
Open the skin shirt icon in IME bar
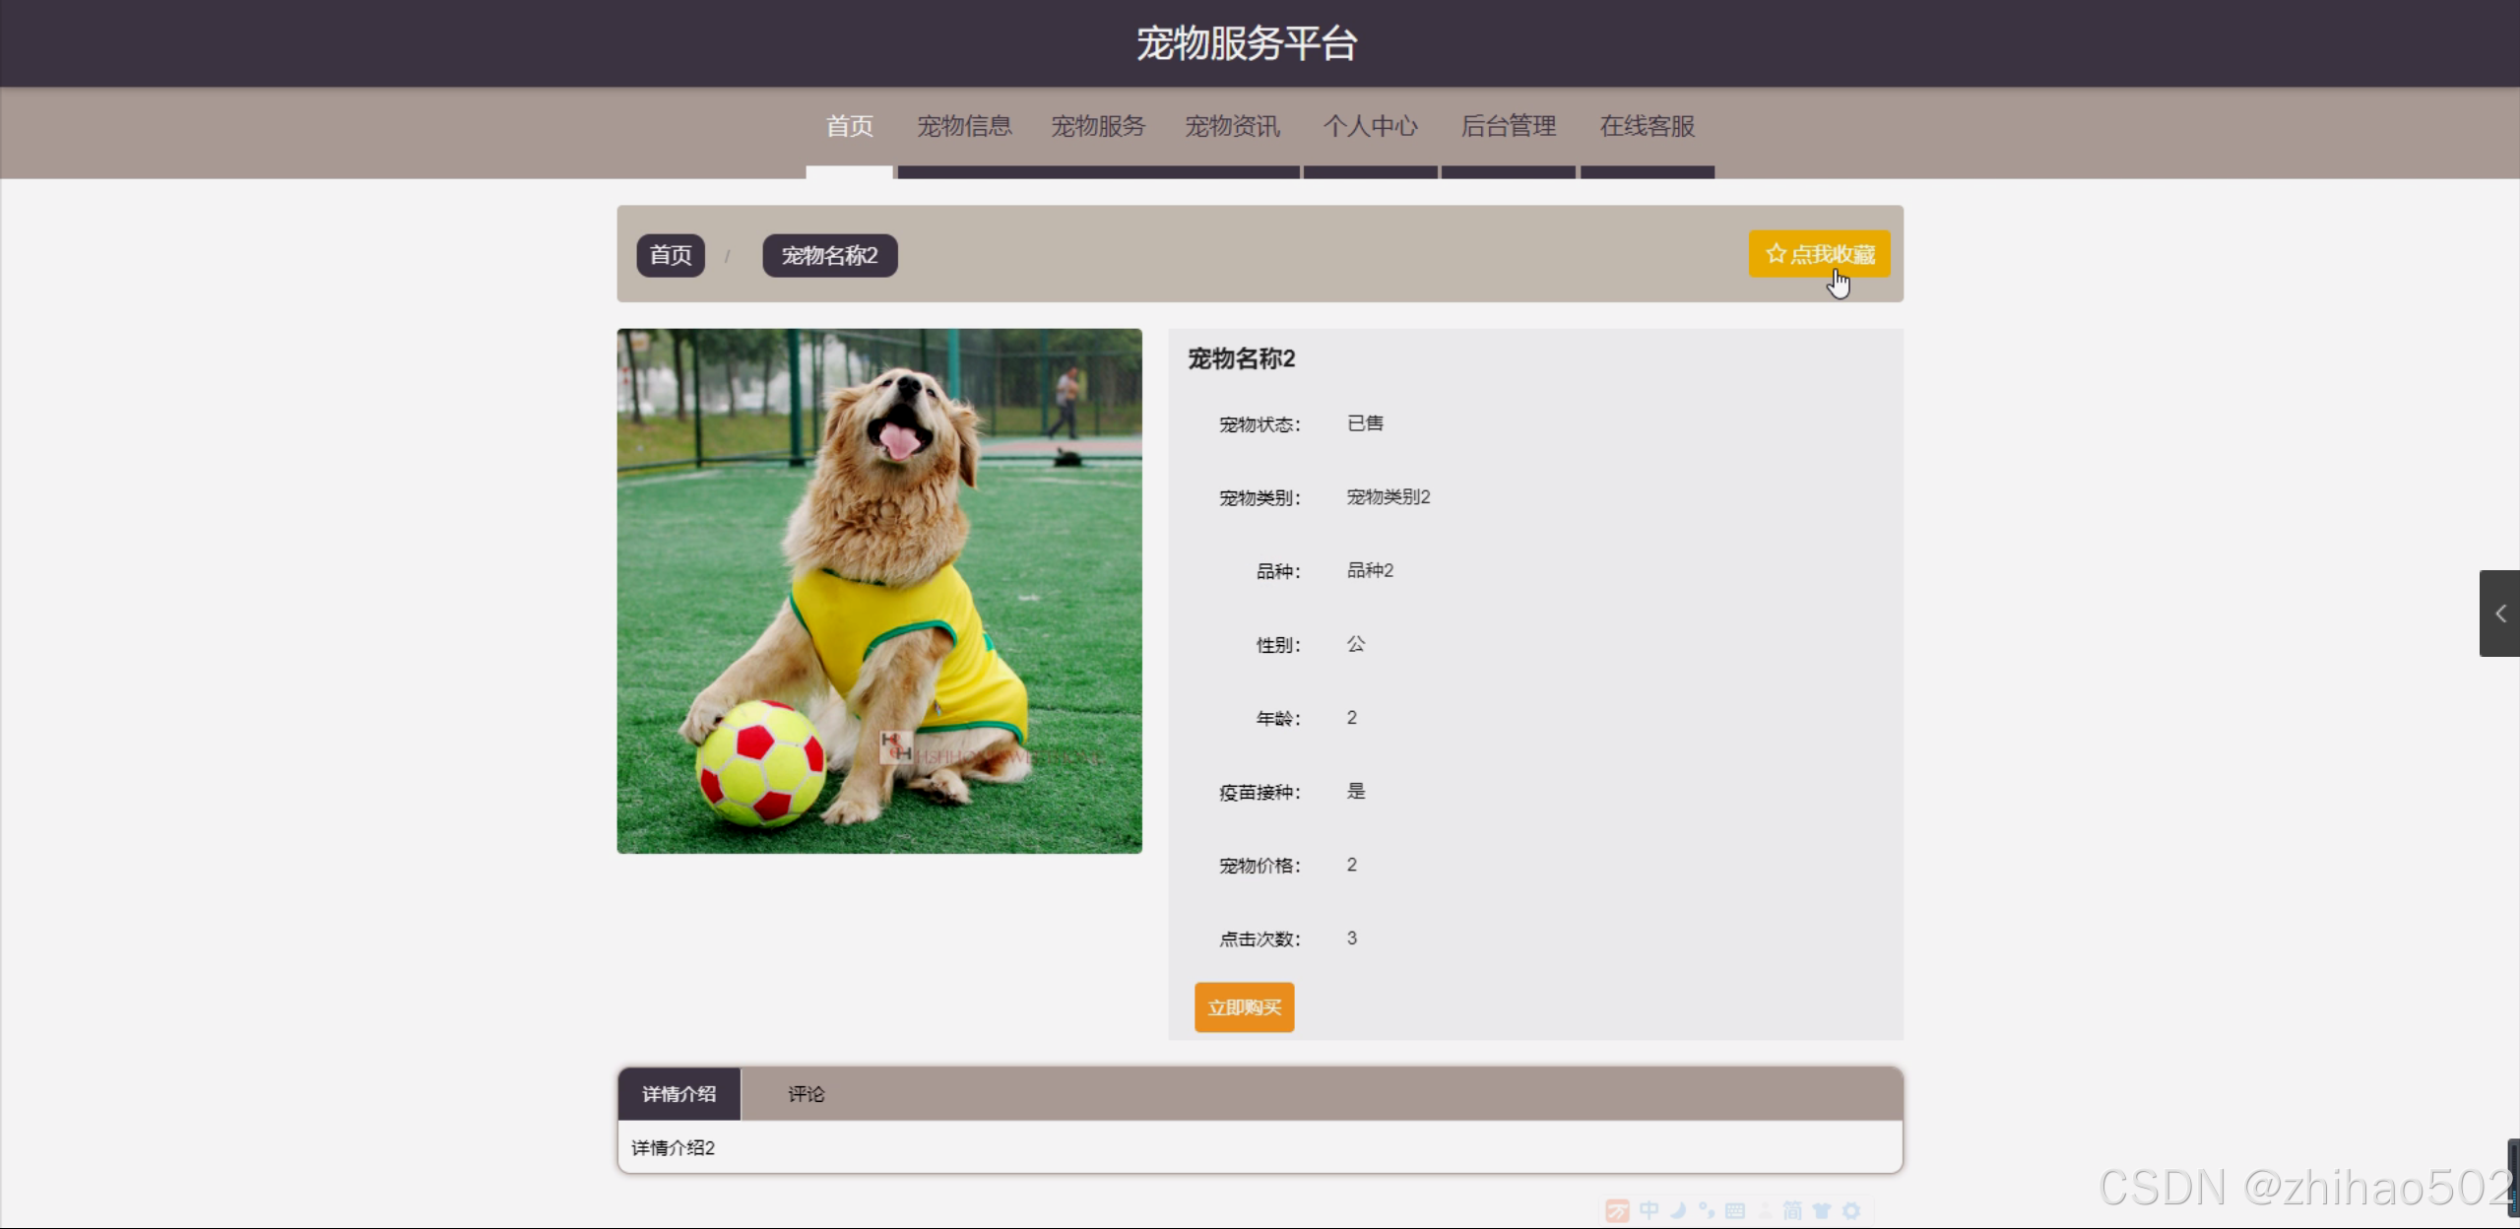(1822, 1210)
